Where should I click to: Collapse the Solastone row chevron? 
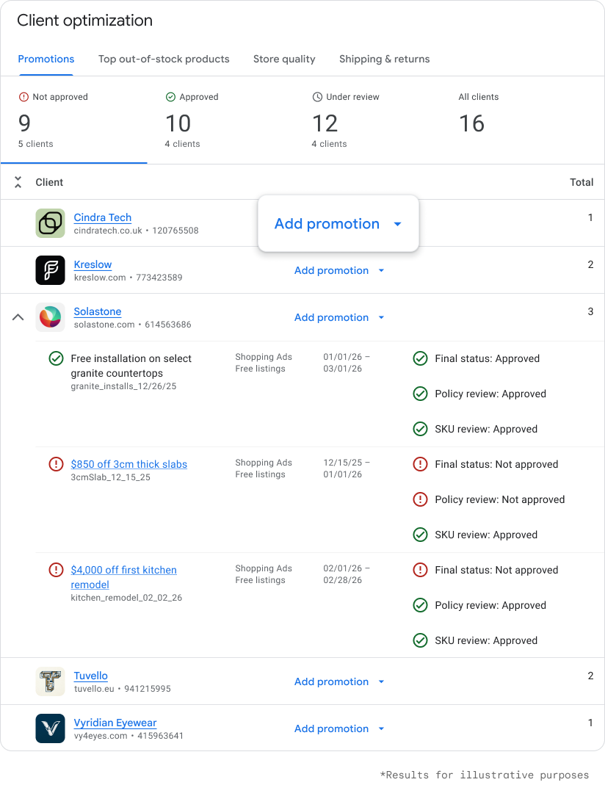tap(18, 317)
